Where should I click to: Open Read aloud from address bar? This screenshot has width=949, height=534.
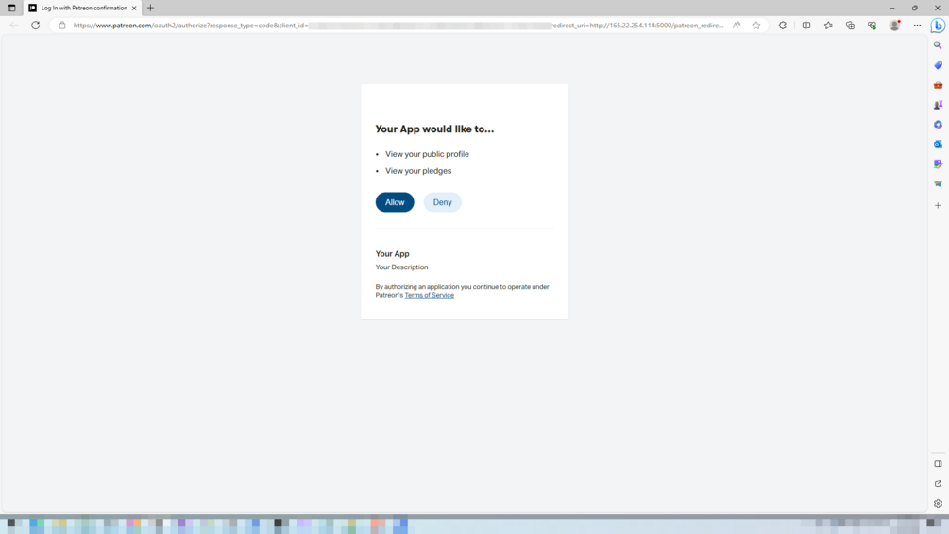tap(737, 26)
